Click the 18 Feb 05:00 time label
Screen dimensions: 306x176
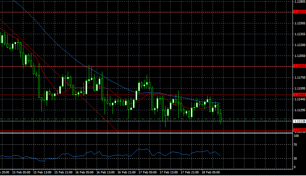coord(211,172)
